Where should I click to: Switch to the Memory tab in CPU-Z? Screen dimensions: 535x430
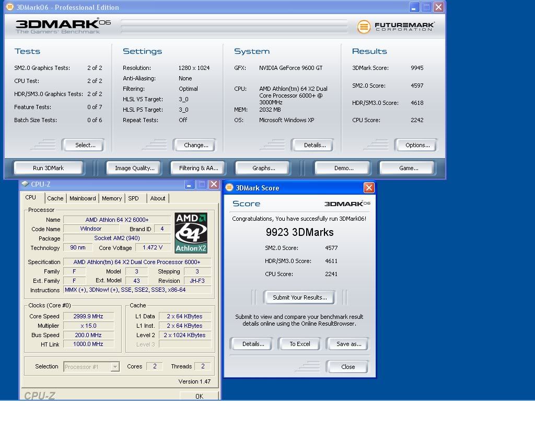pos(112,198)
